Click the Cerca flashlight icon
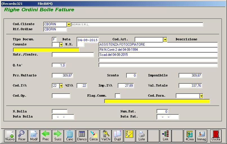227x144 pixels. pos(94,136)
